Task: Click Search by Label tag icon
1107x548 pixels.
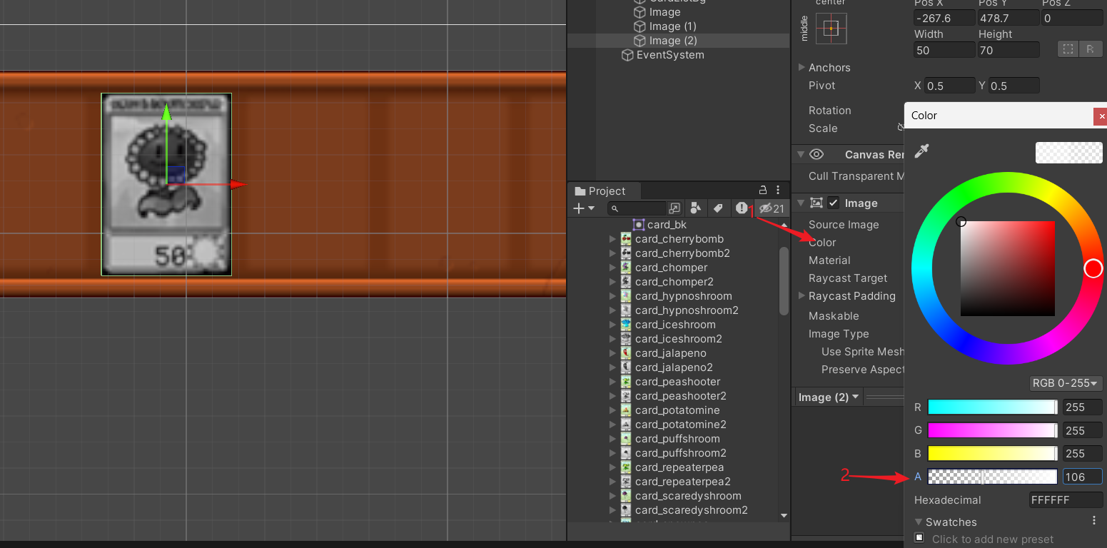Action: point(719,208)
